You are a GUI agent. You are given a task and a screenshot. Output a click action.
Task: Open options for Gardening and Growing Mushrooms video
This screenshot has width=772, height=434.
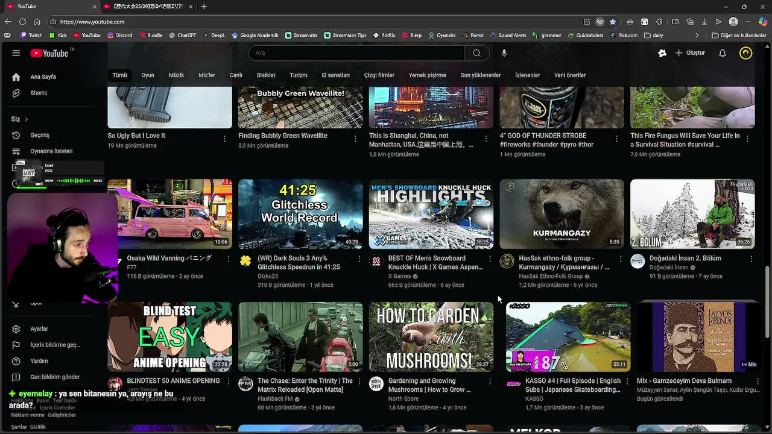click(490, 382)
